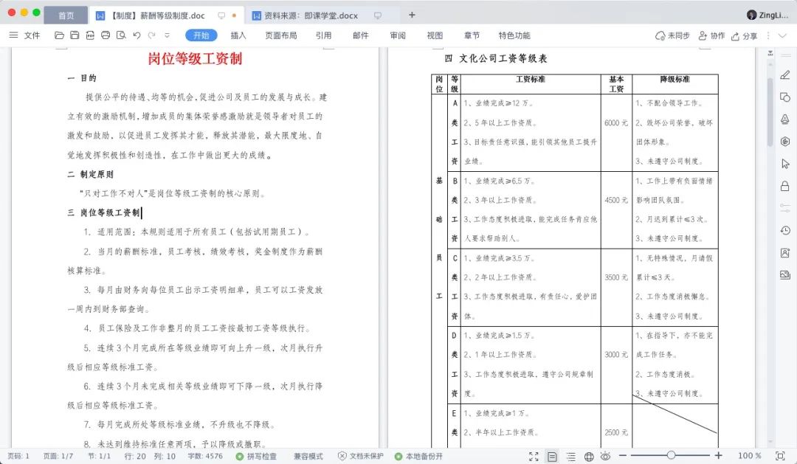
Task: Switch to the 首页 home tab
Action: 66,15
